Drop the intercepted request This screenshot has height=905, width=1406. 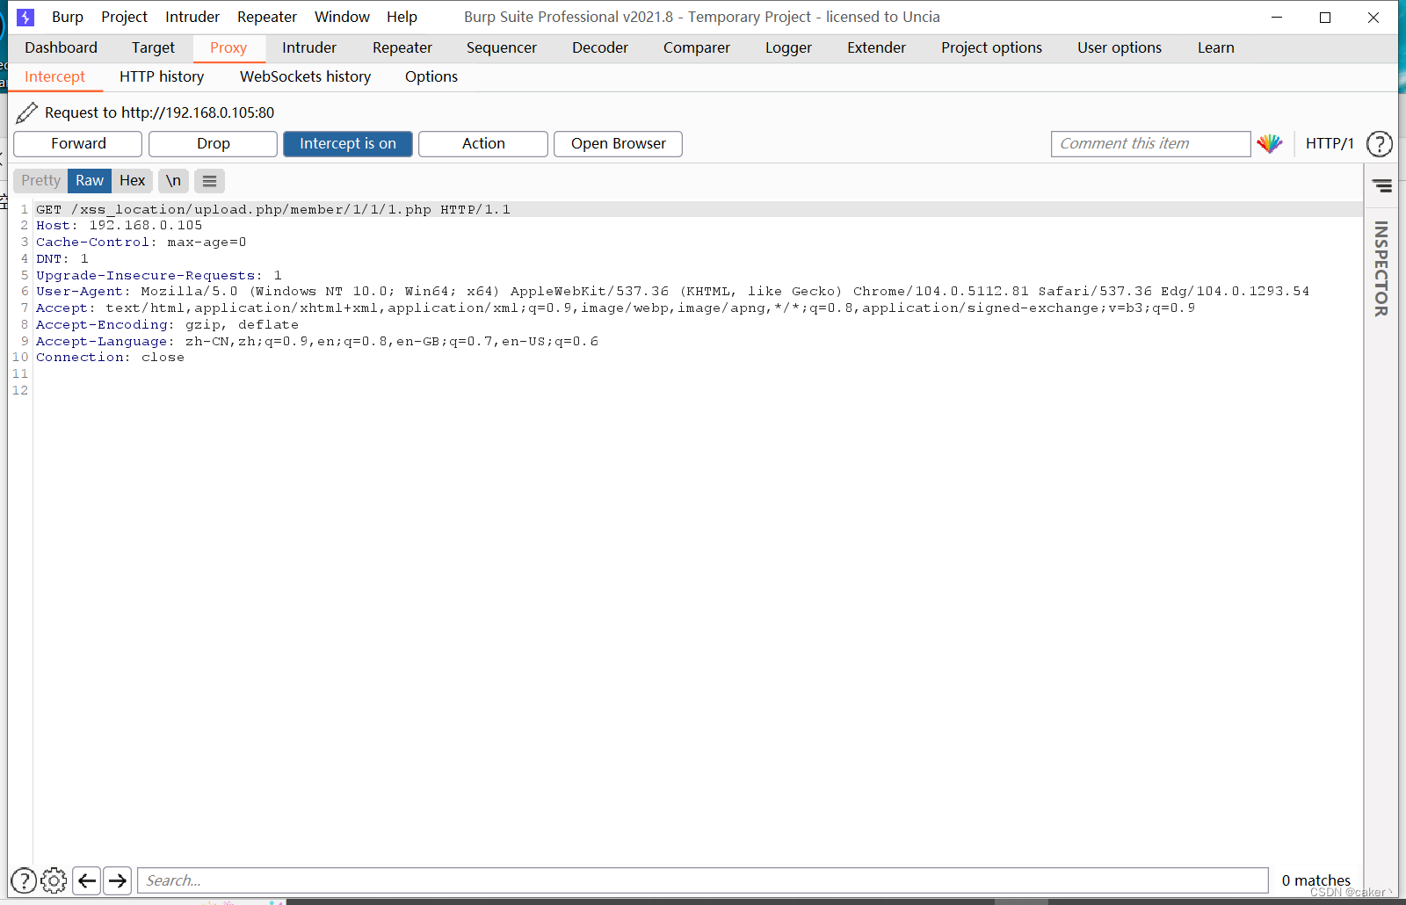coord(214,144)
